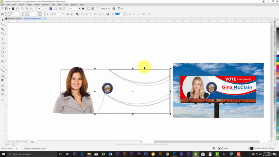This screenshot has width=279, height=157.
Task: Click the Print icon
Action: tap(17, 9)
